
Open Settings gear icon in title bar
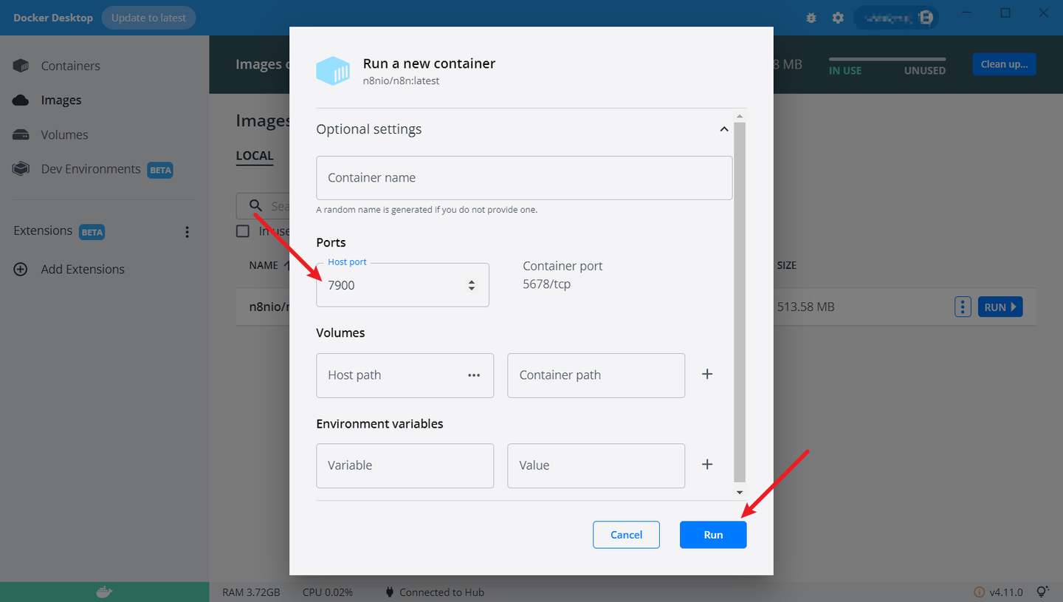(838, 18)
